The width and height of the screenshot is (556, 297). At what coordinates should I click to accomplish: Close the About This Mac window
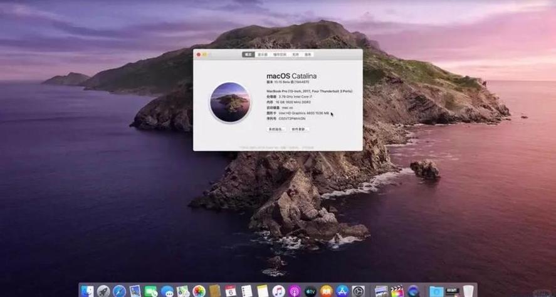tap(199, 54)
